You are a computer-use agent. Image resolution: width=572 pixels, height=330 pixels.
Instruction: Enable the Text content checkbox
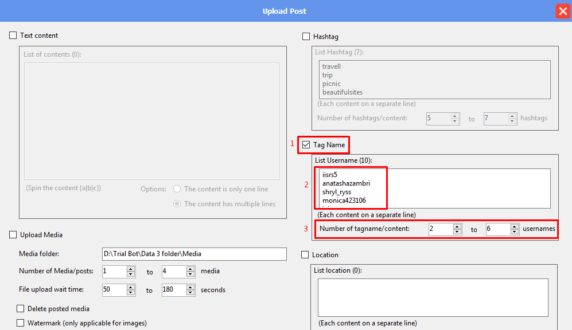[13, 36]
